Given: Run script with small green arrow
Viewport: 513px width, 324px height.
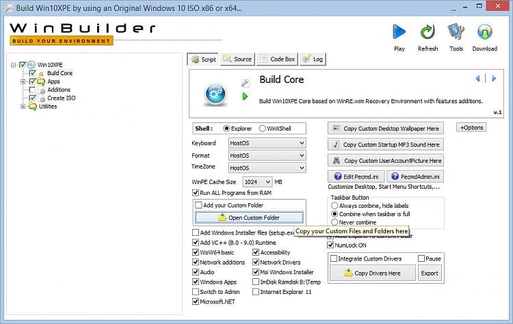Looking at the screenshot, I should tap(245, 96).
